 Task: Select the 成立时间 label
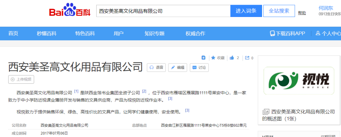[19, 133]
